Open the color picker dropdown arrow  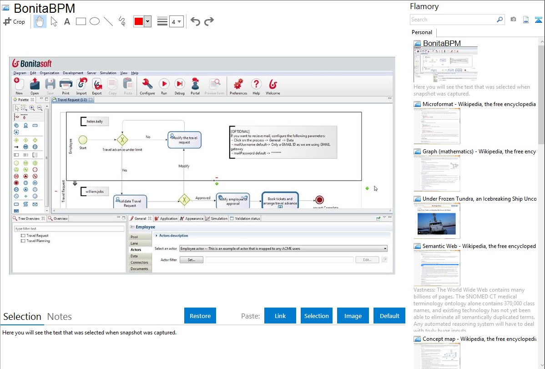(147, 21)
